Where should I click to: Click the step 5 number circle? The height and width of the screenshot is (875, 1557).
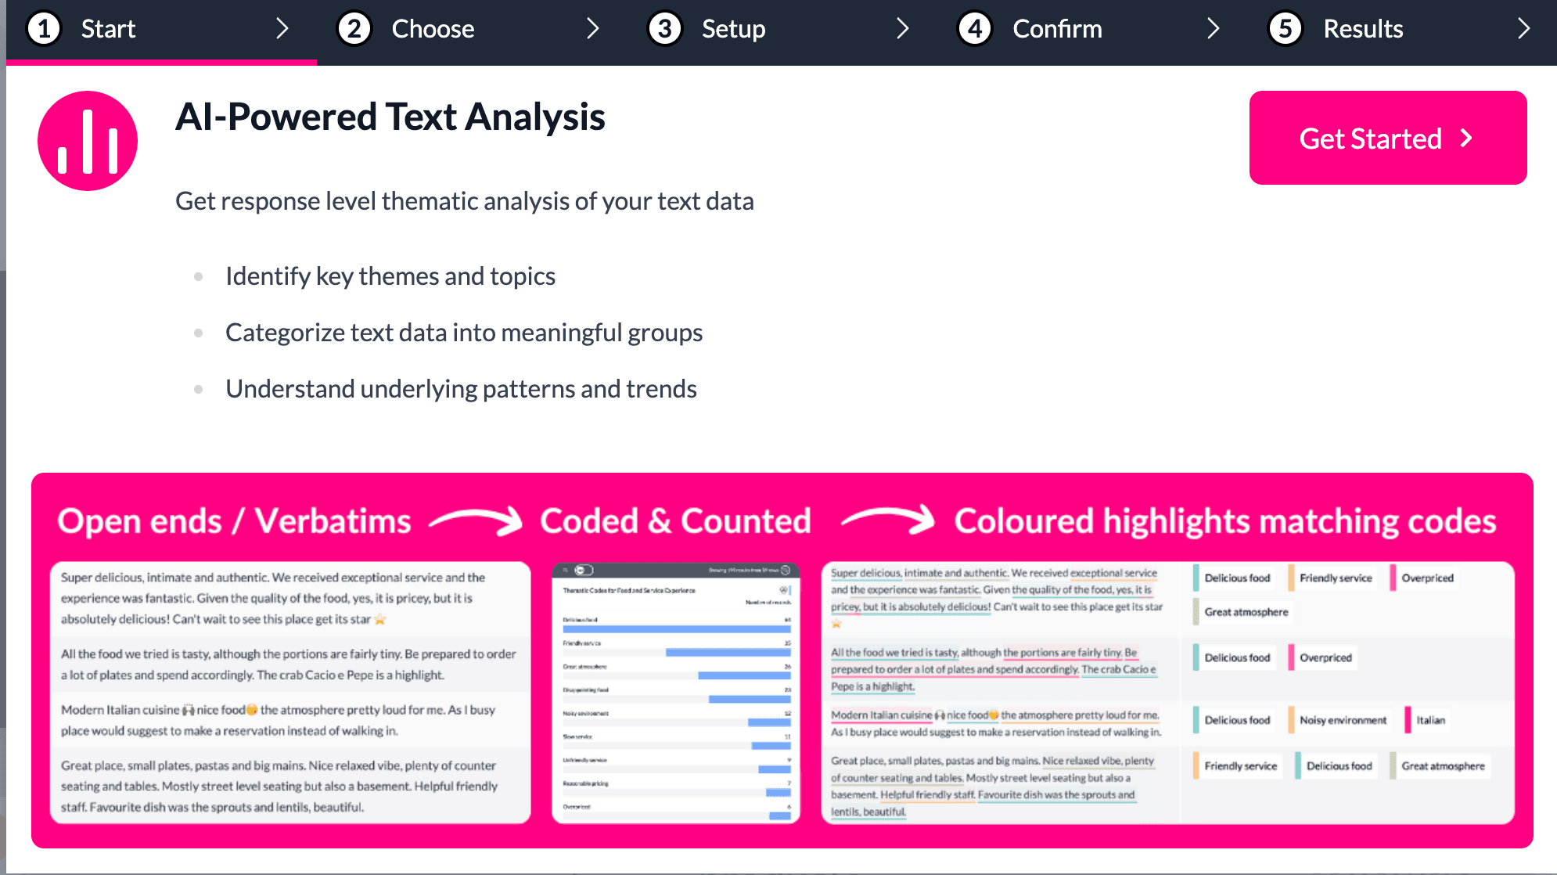click(1286, 29)
